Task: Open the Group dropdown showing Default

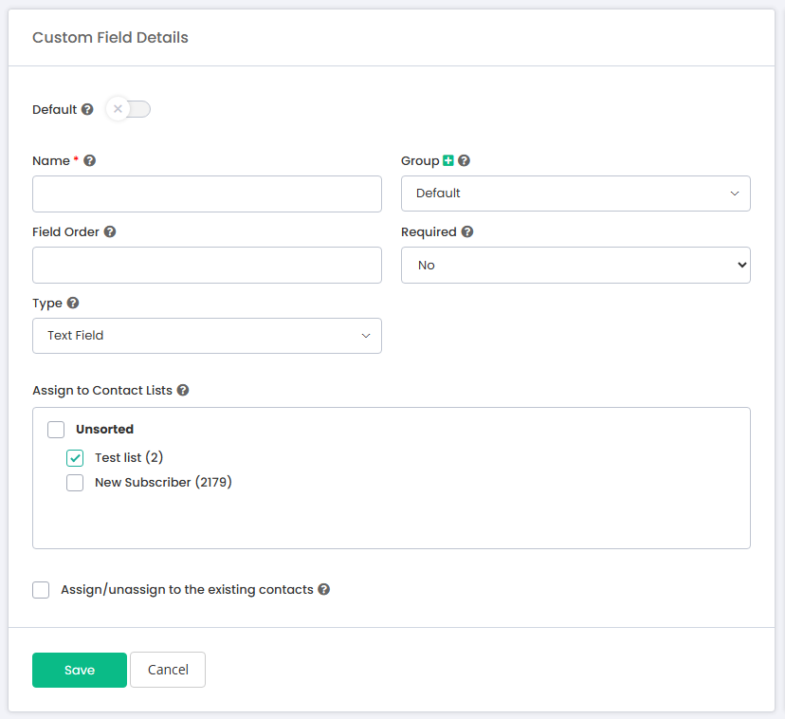Action: (x=575, y=194)
